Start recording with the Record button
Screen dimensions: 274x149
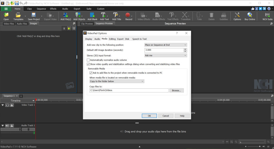[x=129, y=16]
